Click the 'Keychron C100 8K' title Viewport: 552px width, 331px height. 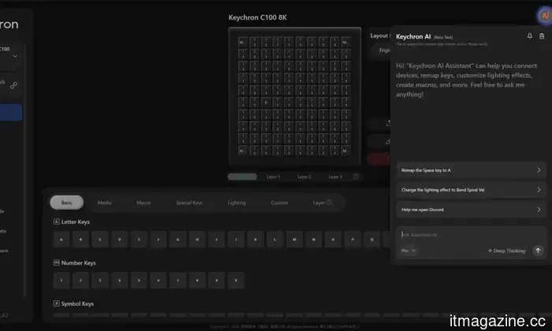258,17
